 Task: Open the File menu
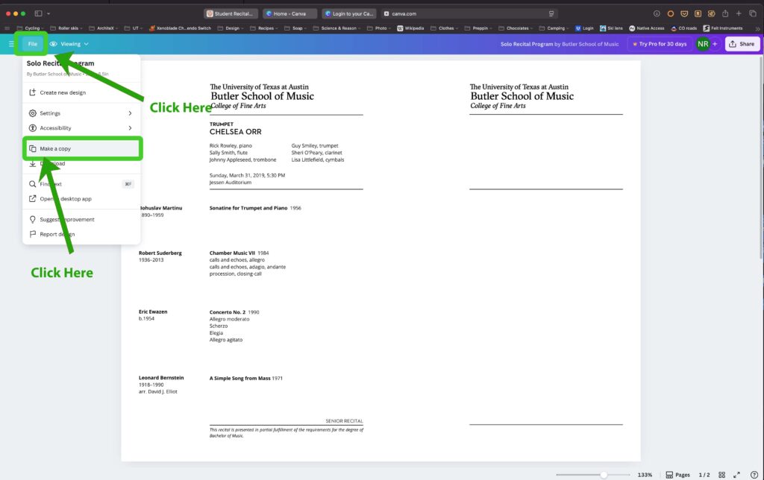tap(32, 43)
